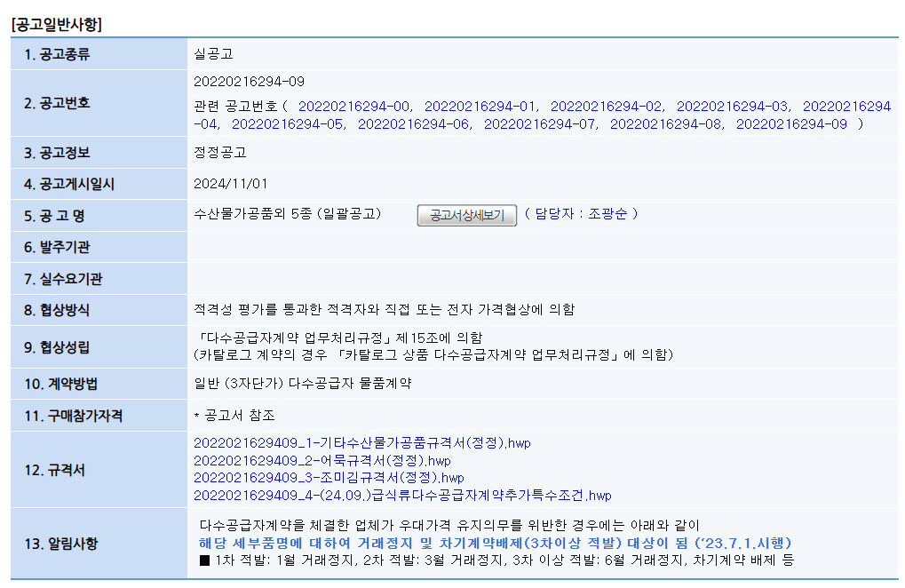Image resolution: width=905 pixels, height=588 pixels.
Task: Go to related notice 20220216294-03
Action: click(x=732, y=107)
